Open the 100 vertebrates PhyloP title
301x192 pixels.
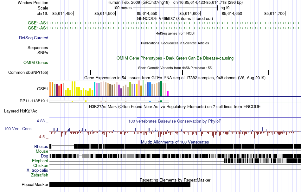[x=175, y=121]
